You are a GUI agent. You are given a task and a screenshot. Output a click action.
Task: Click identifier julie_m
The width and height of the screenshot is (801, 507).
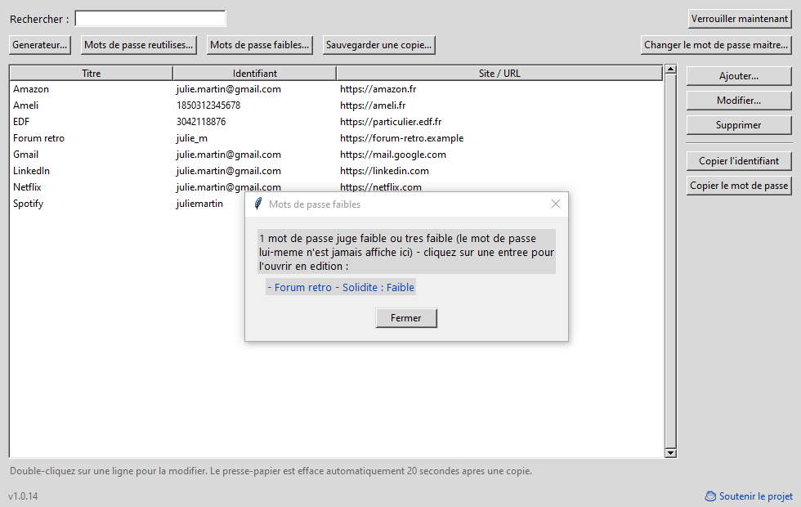(x=191, y=138)
